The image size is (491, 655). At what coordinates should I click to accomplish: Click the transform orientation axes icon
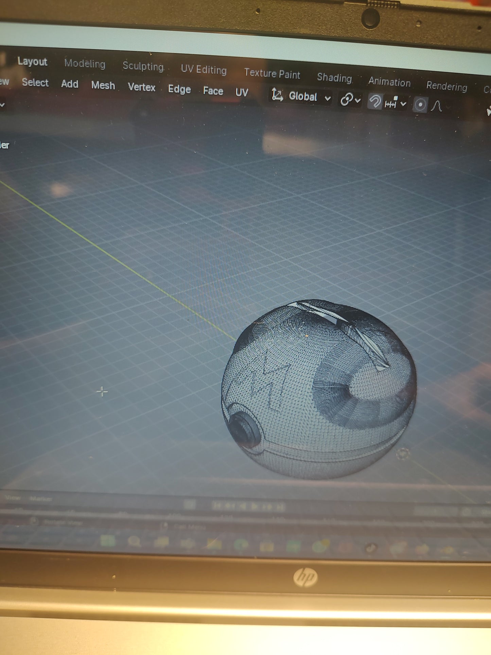point(277,95)
